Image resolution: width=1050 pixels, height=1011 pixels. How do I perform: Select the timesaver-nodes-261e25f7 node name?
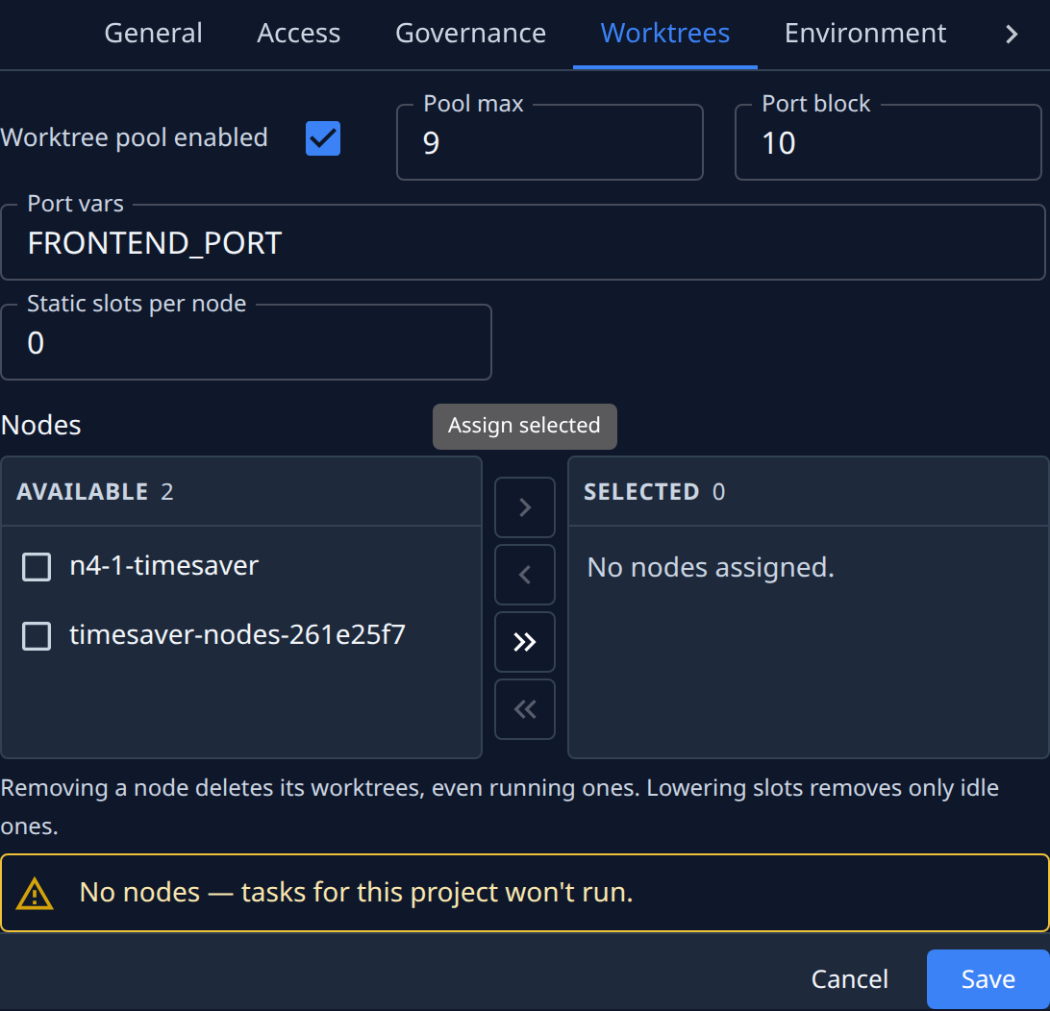237,634
